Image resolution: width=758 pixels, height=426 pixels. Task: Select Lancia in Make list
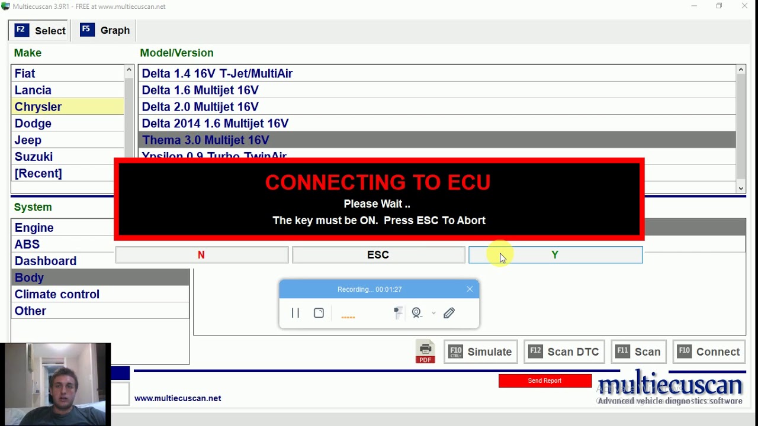pyautogui.click(x=68, y=90)
